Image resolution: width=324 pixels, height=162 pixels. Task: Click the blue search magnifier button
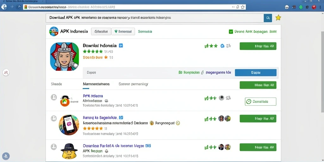268,18
